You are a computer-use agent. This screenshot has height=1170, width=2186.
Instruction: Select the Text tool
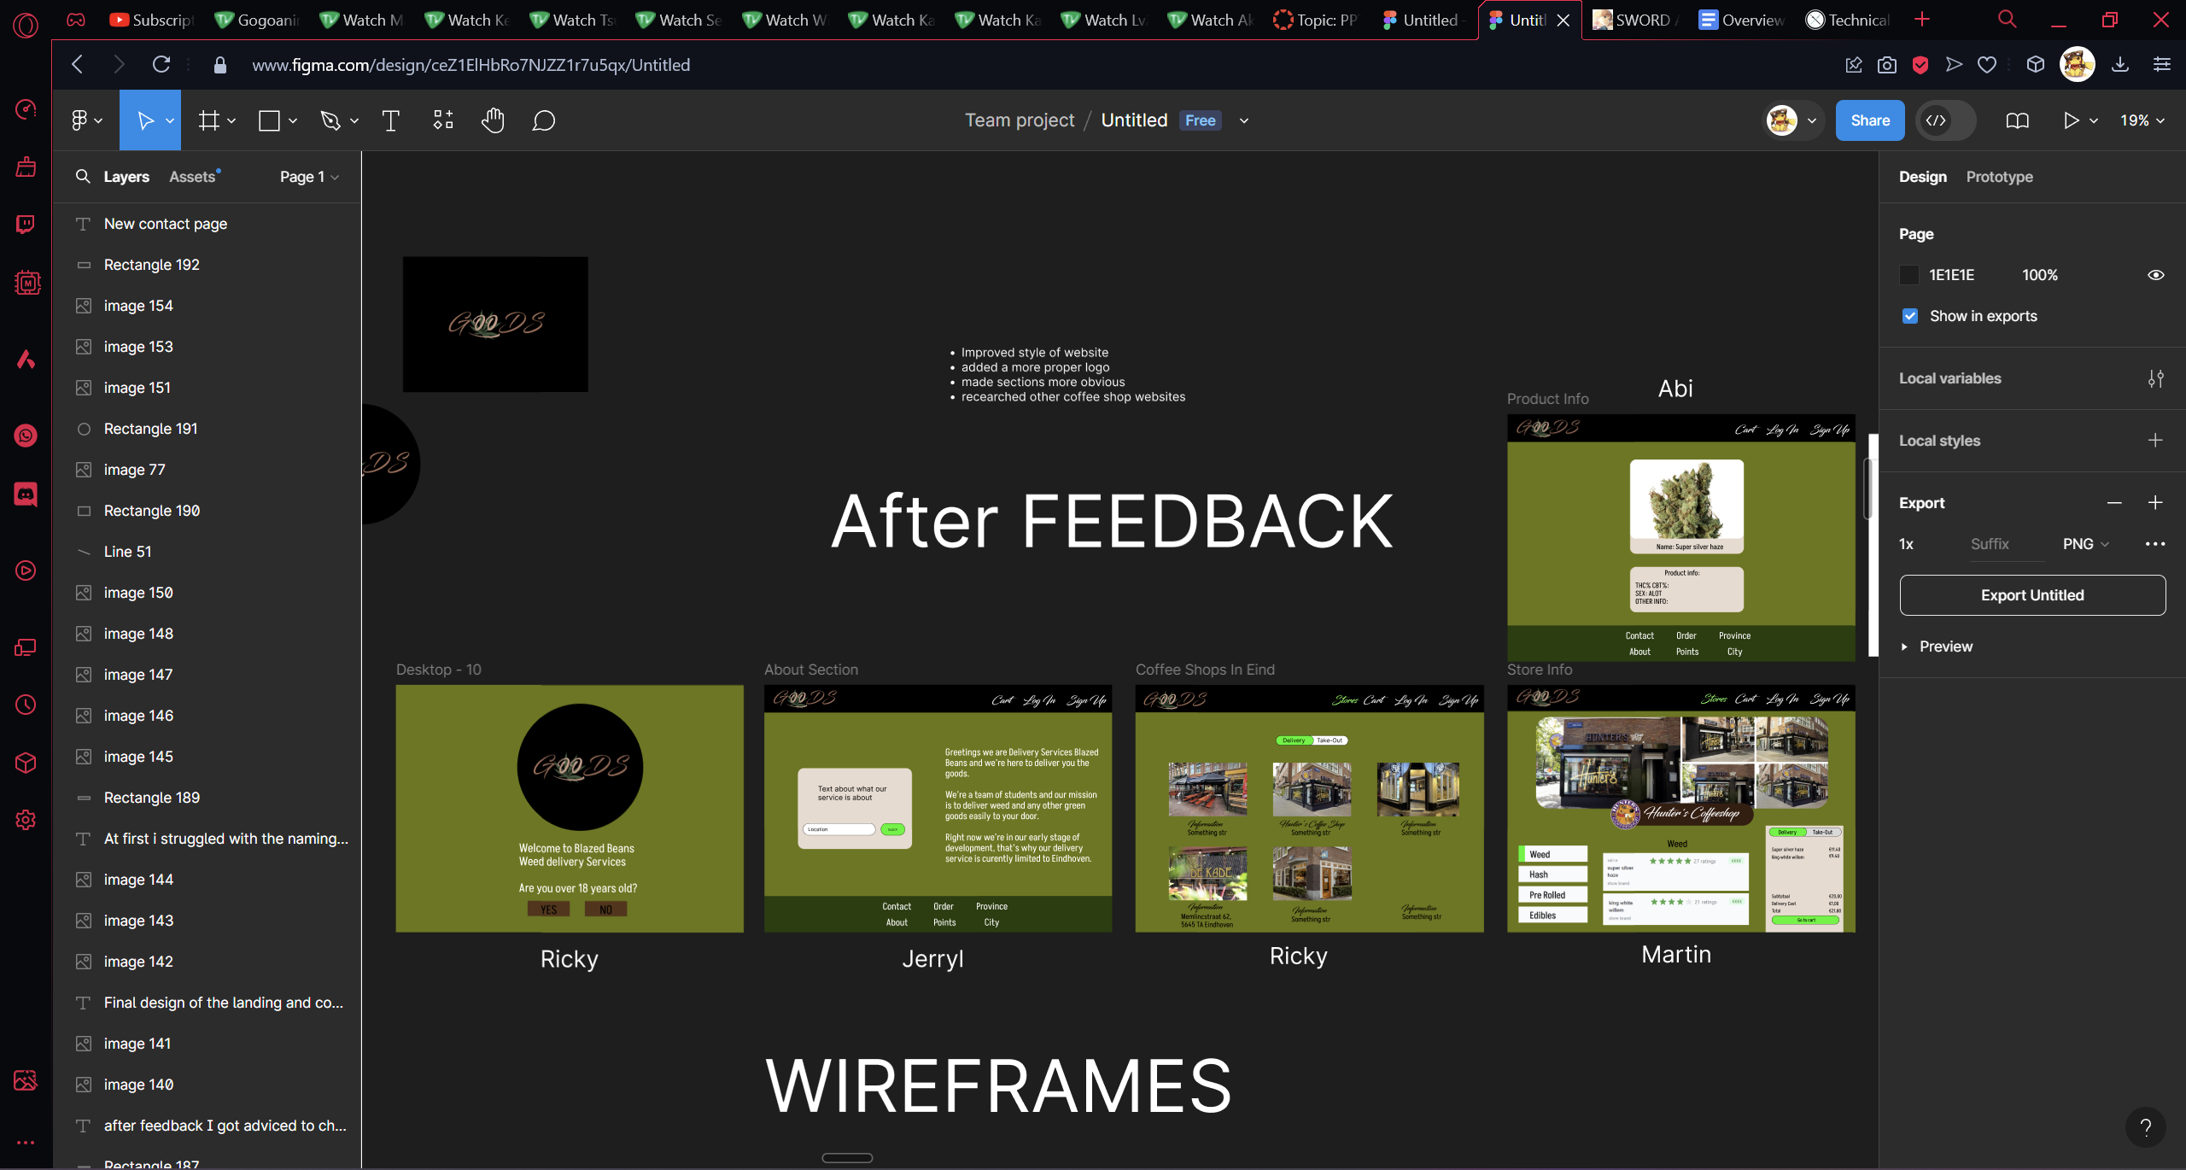tap(390, 120)
